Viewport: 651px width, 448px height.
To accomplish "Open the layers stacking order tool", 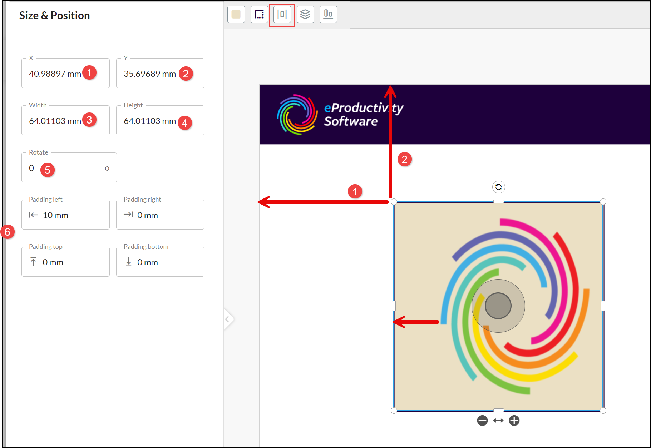I will tap(305, 15).
